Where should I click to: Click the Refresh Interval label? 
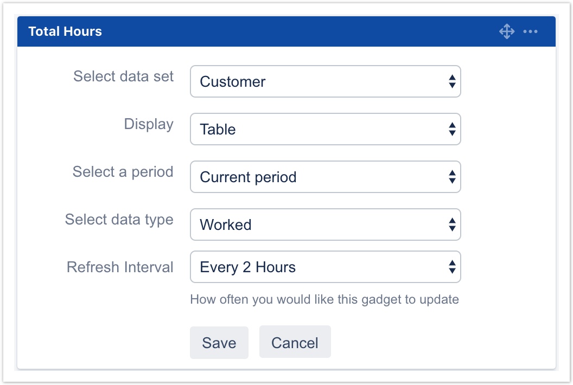point(120,267)
